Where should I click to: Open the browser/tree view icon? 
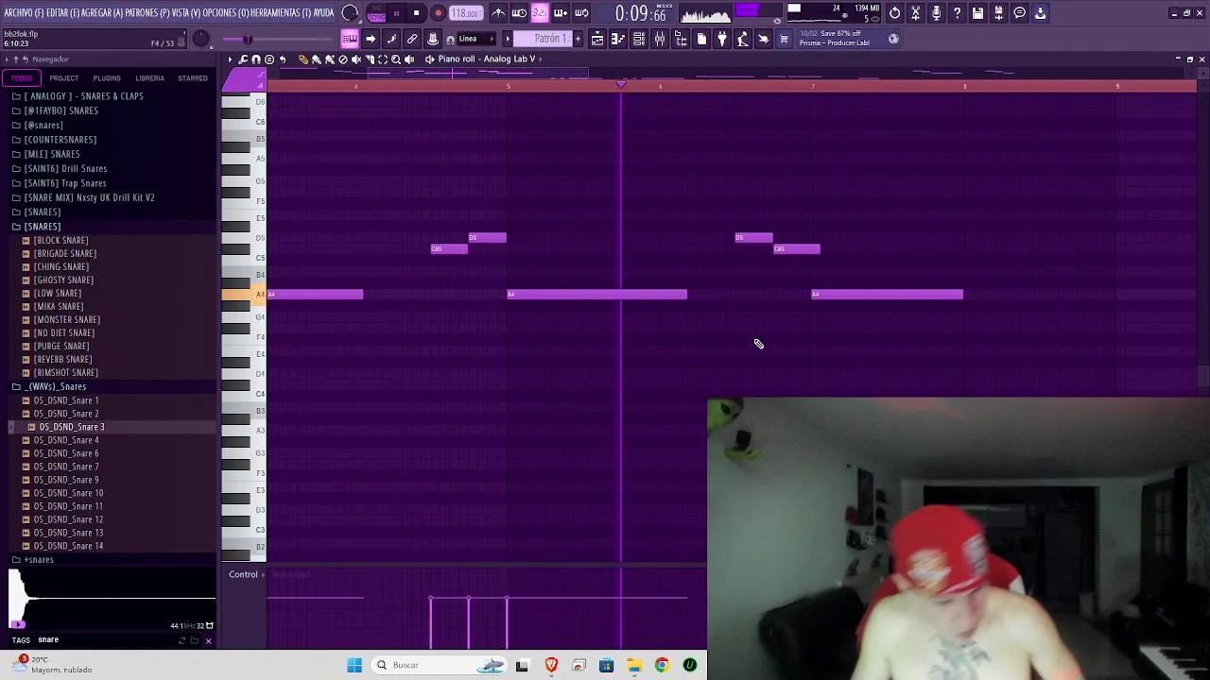point(681,39)
